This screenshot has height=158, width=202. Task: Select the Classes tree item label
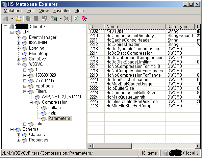coord(37,135)
